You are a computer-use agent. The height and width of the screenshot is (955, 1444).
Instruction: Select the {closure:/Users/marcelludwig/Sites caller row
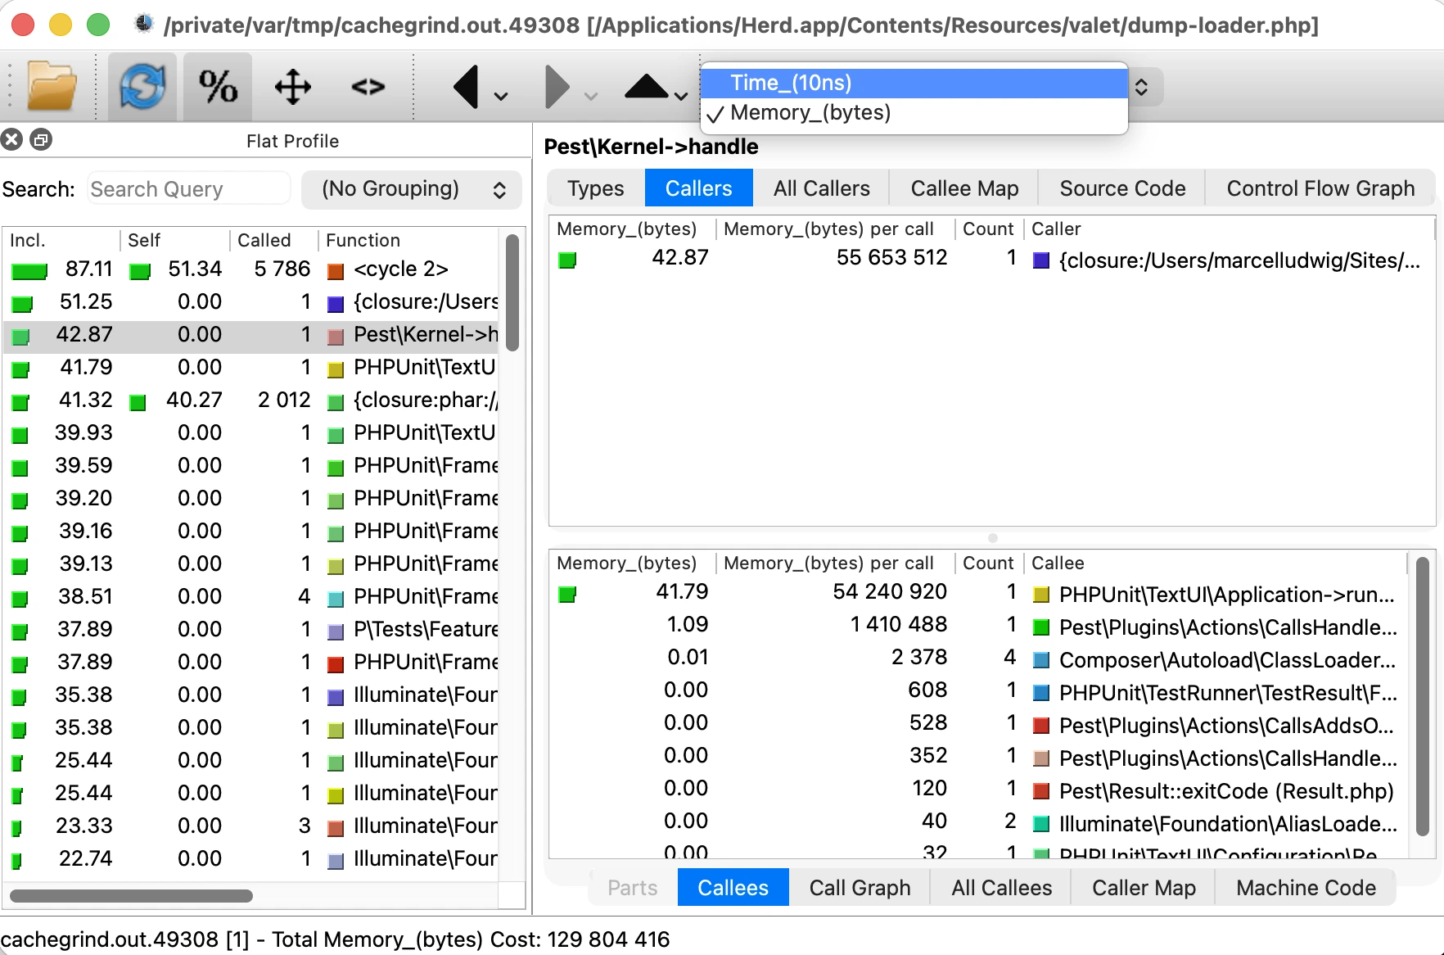[x=991, y=260]
